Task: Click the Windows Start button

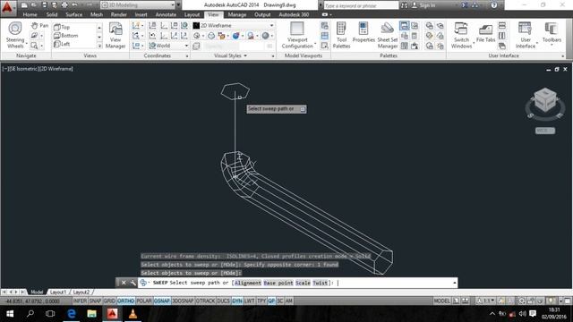Action: click(10, 314)
